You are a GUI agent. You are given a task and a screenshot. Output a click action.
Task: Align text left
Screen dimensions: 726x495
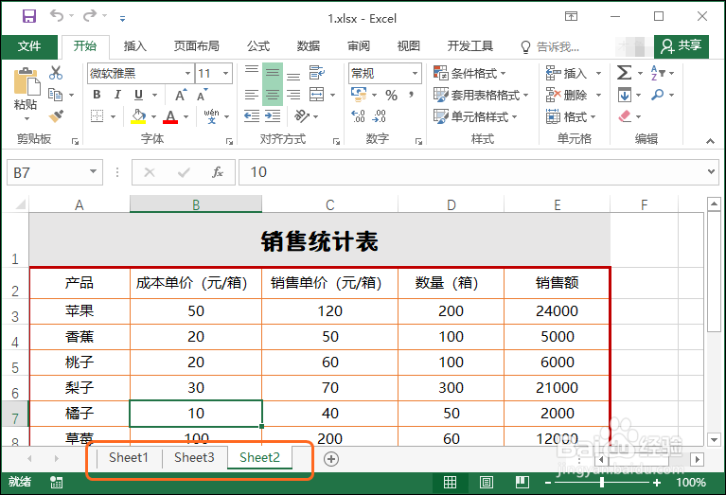coord(252,95)
